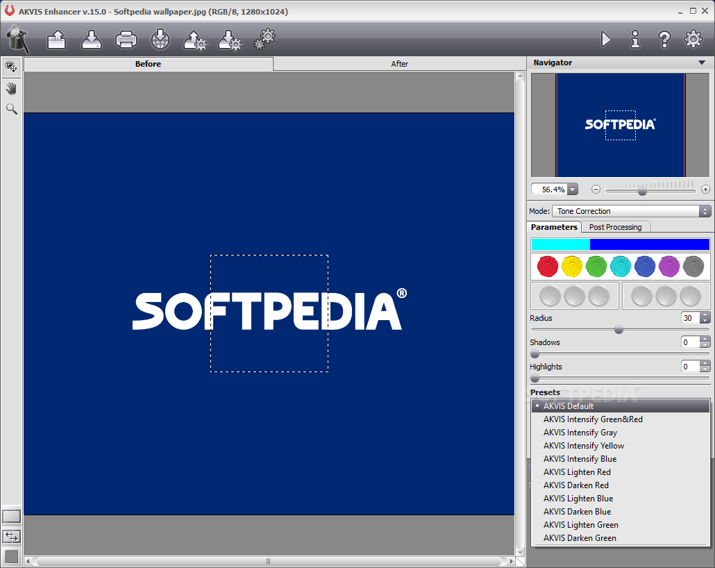Collapse the Navigator panel with its arrow
Image resolution: width=715 pixels, height=568 pixels.
click(702, 62)
